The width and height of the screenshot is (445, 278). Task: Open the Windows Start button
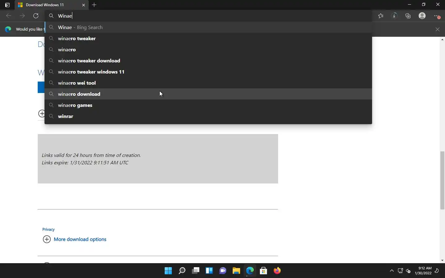168,271
